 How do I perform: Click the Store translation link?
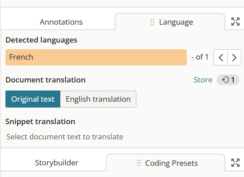pyautogui.click(x=203, y=80)
